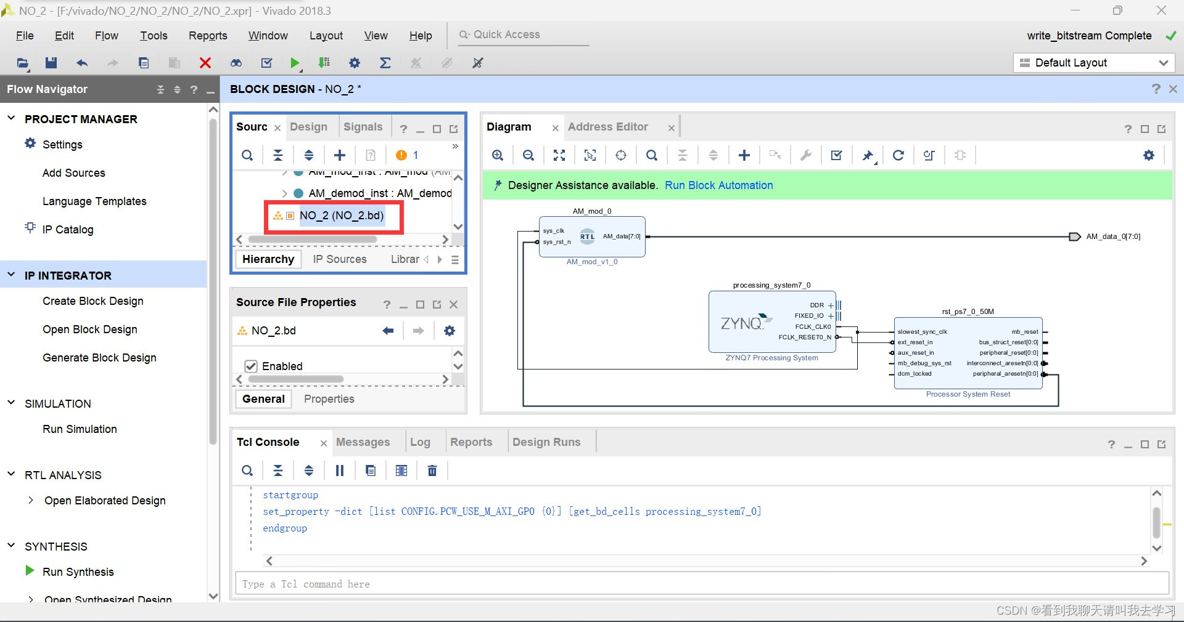Open diagram settings gear
The width and height of the screenshot is (1184, 622).
(x=1149, y=155)
